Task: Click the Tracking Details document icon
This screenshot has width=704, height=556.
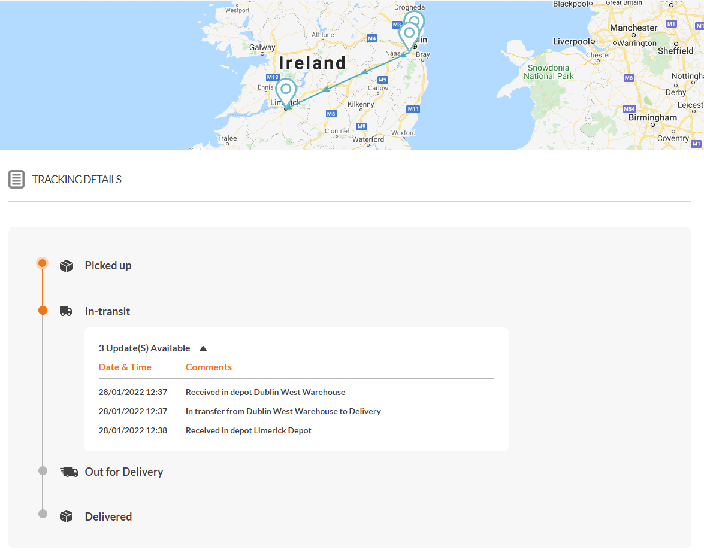Action: (x=16, y=179)
